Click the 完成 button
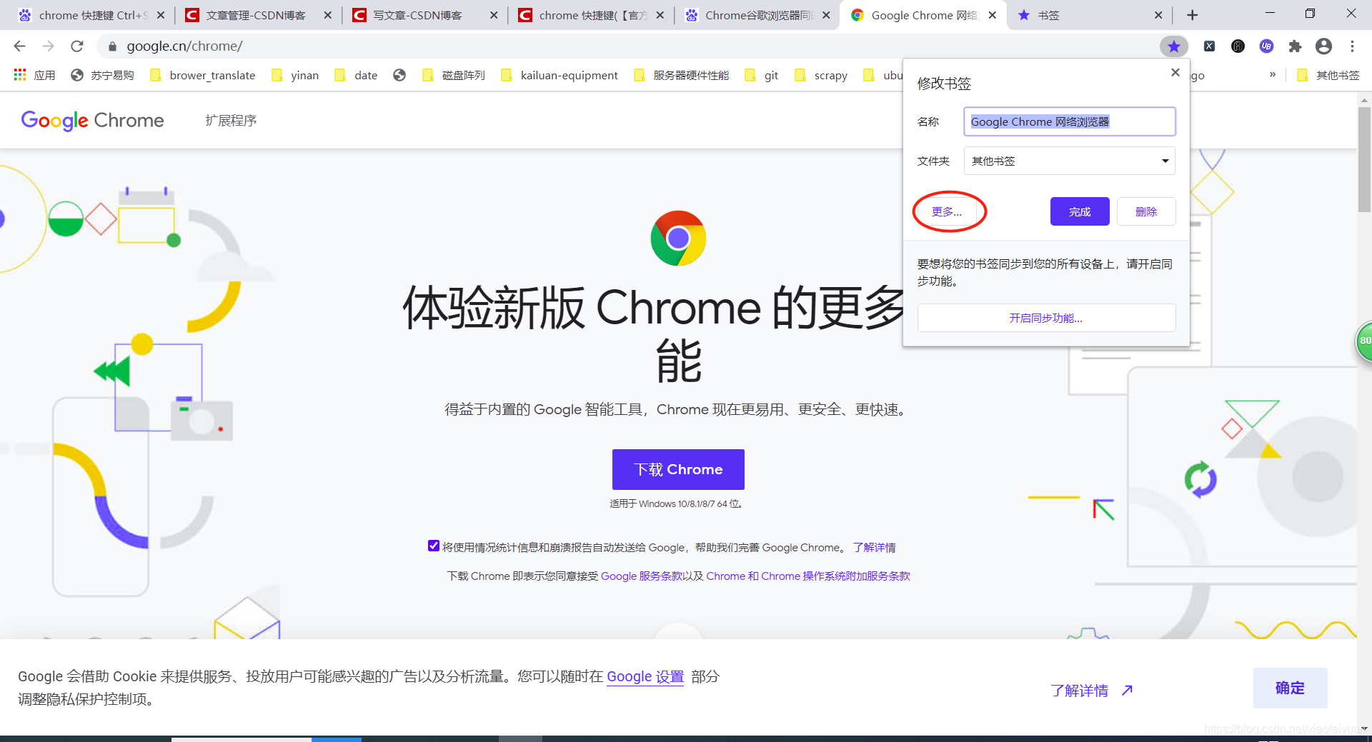The image size is (1372, 742). (1080, 211)
